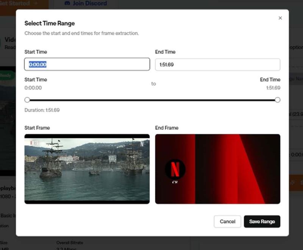This screenshot has width=303, height=250.
Task: Click the middle of the time range track
Action: pos(152,100)
